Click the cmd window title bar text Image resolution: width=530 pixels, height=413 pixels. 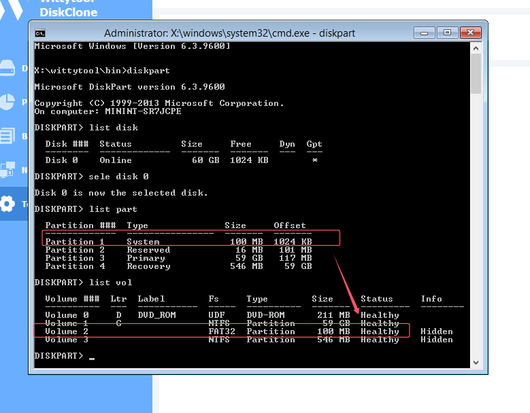[x=229, y=33]
